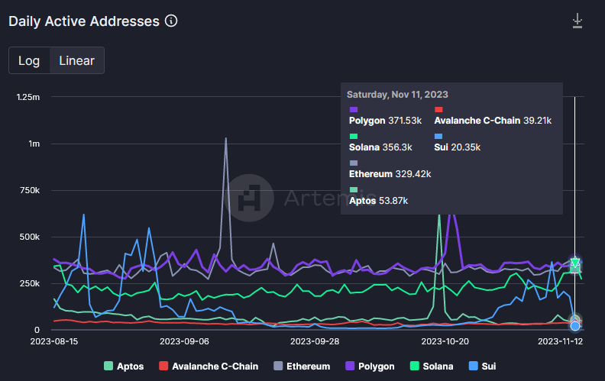Click the Aptos 53.87k tooltip value
This screenshot has height=381, width=605.
pyautogui.click(x=378, y=201)
